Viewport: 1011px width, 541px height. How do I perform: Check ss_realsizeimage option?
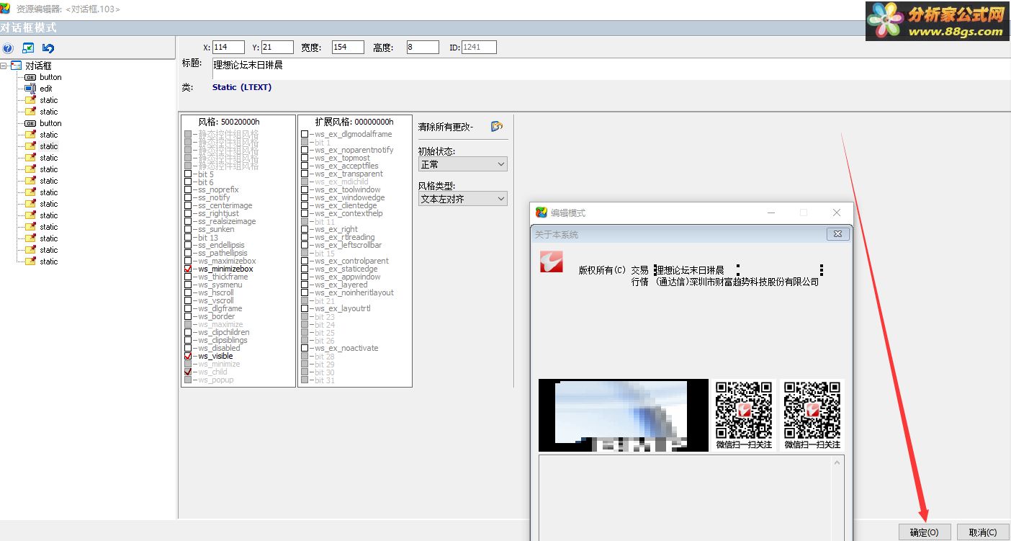[188, 221]
